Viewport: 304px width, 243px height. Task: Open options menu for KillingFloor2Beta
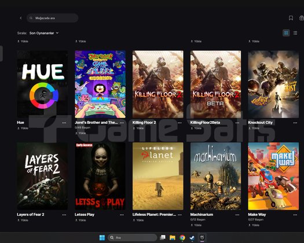click(x=237, y=123)
